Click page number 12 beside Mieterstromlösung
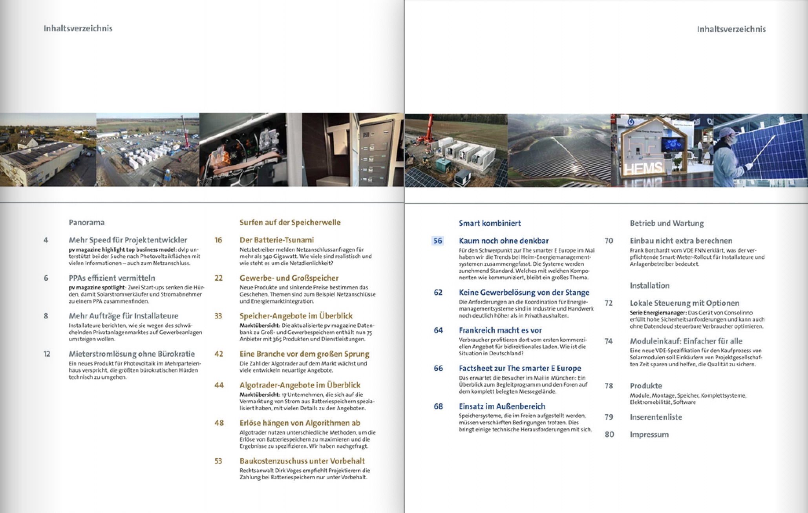 47,354
